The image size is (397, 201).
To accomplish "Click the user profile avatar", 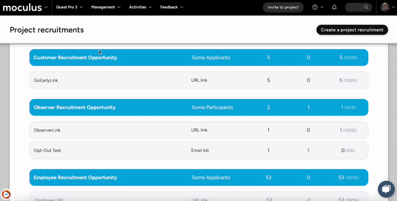I will [385, 7].
